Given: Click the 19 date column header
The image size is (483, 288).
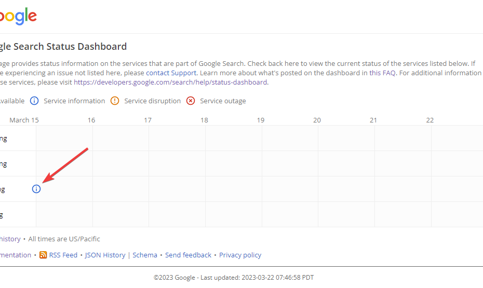Looking at the screenshot, I should click(261, 120).
